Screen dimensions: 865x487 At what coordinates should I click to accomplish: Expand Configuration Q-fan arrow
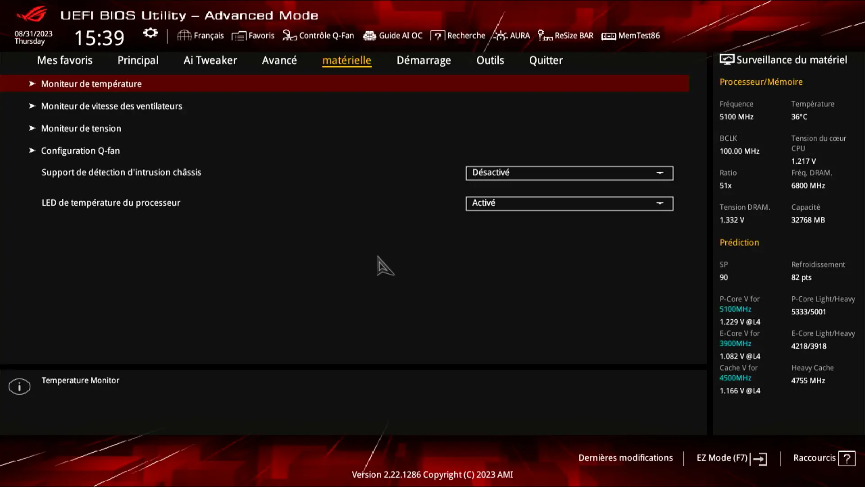pos(32,150)
